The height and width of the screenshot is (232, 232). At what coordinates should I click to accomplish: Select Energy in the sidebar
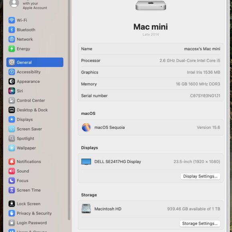tap(35, 49)
